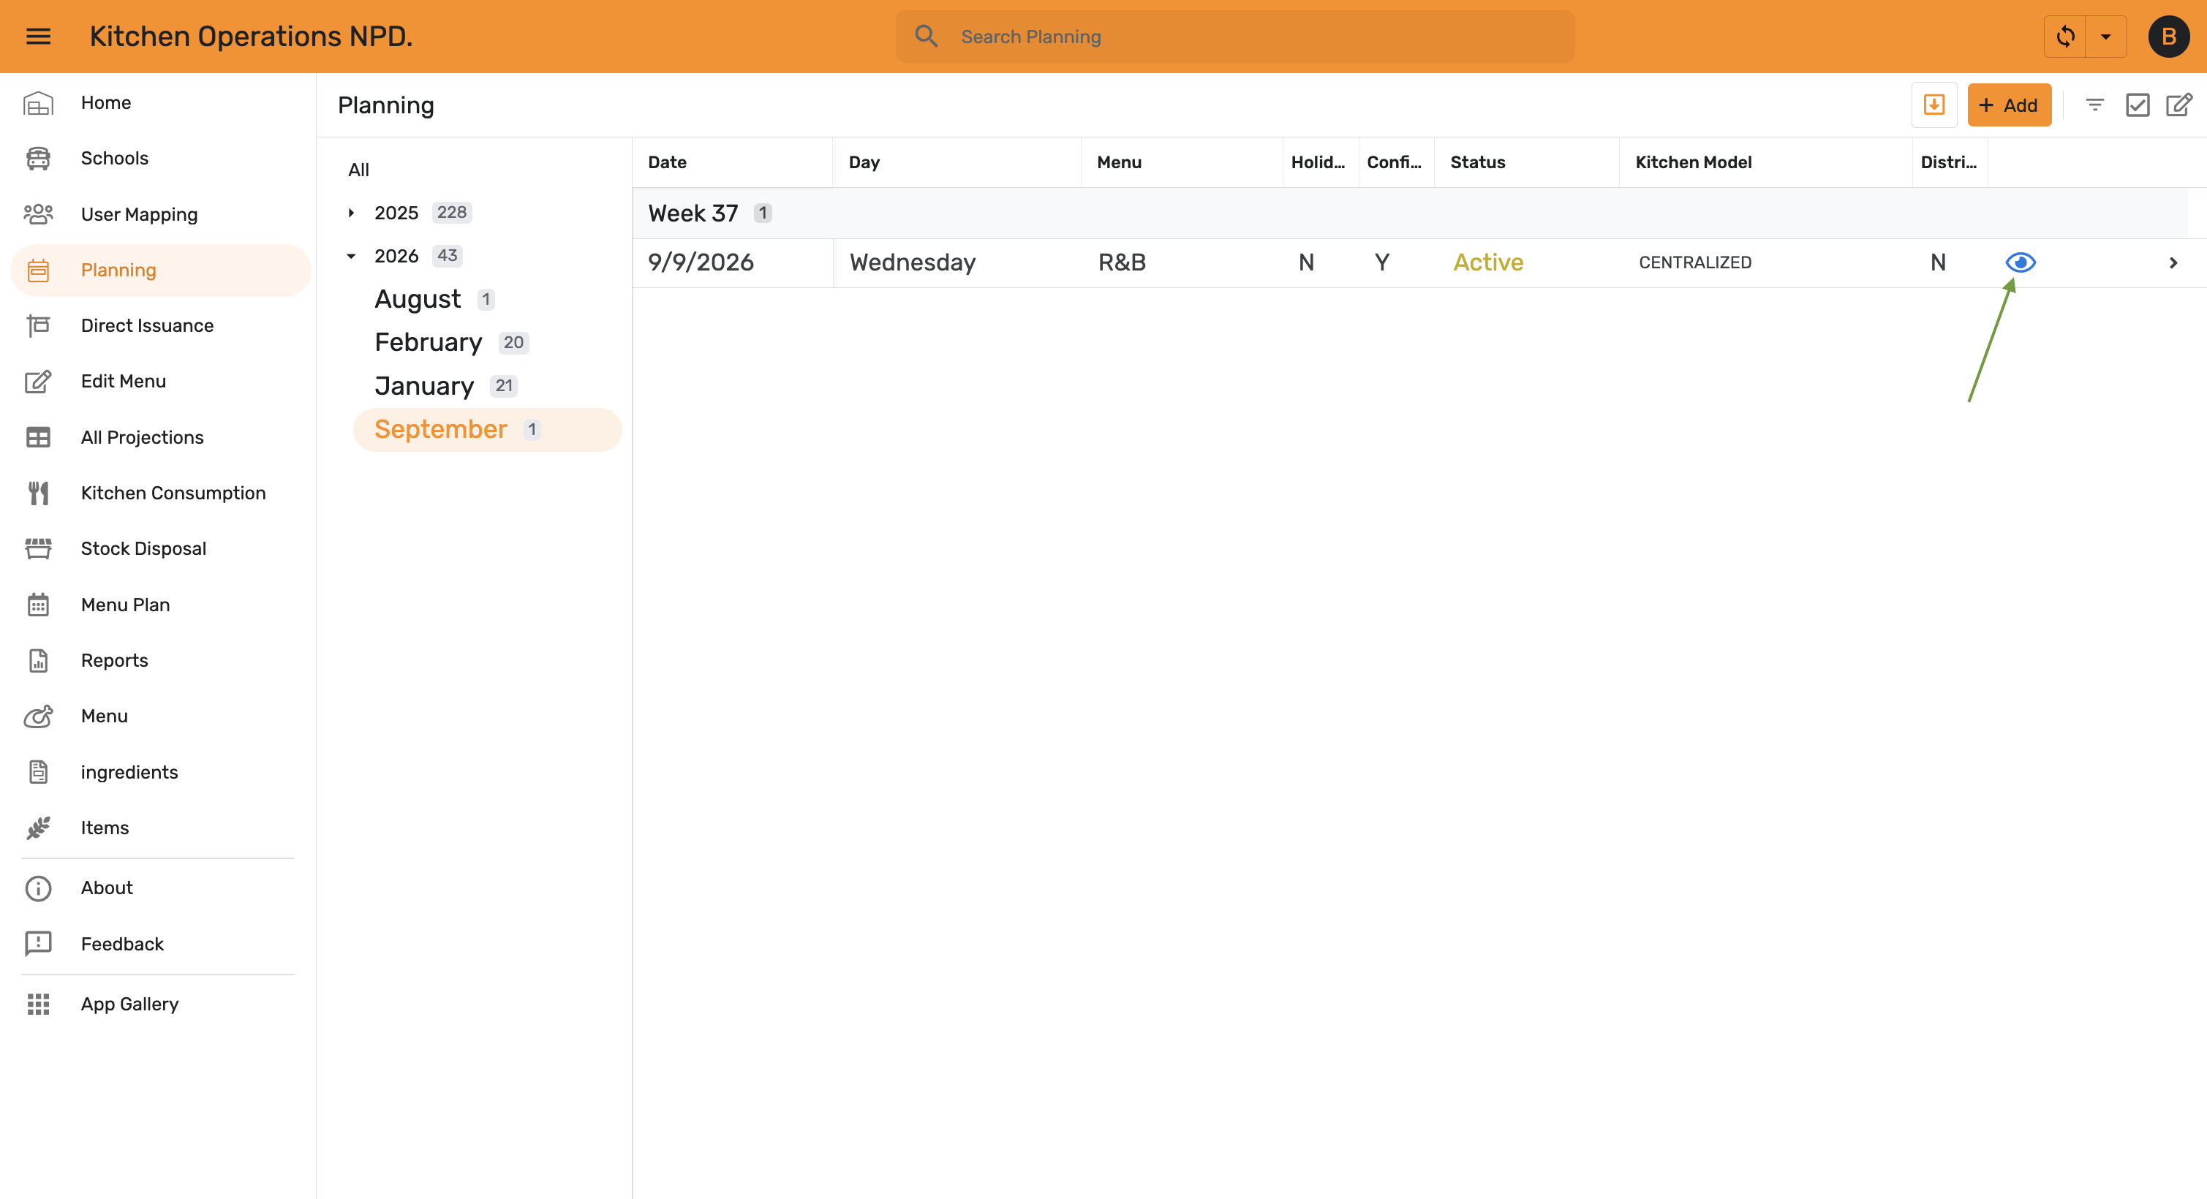Click the All Projections table icon

pyautogui.click(x=38, y=436)
